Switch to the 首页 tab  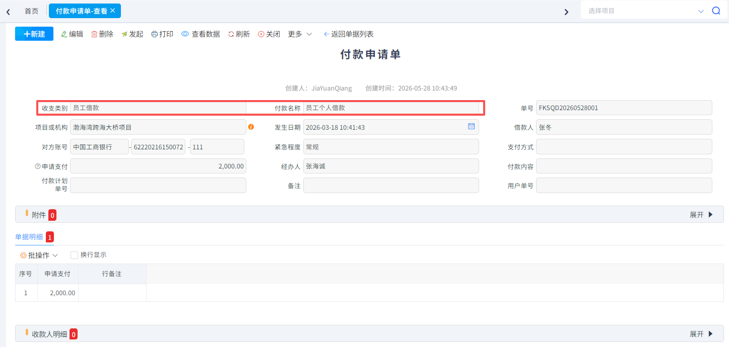pos(31,11)
